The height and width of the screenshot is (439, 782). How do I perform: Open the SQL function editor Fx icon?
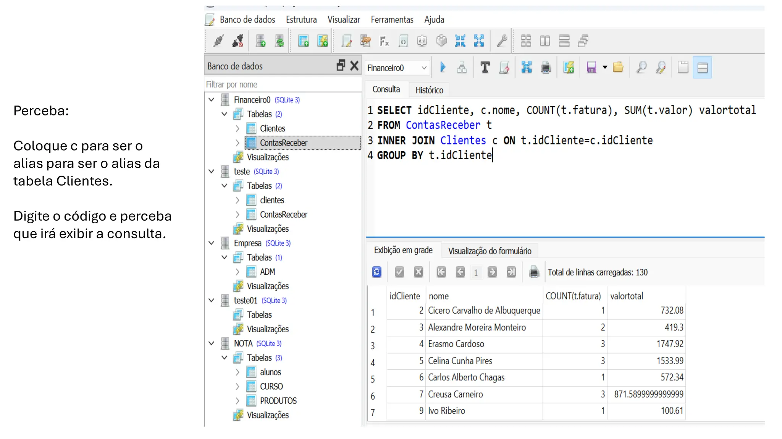tap(384, 41)
